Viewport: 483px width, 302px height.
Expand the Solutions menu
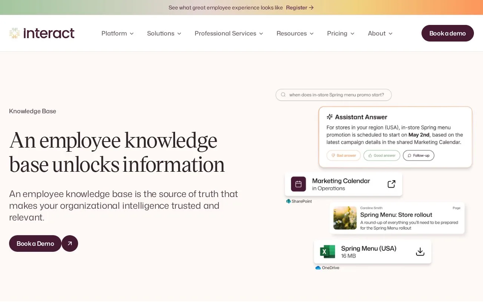[164, 33]
